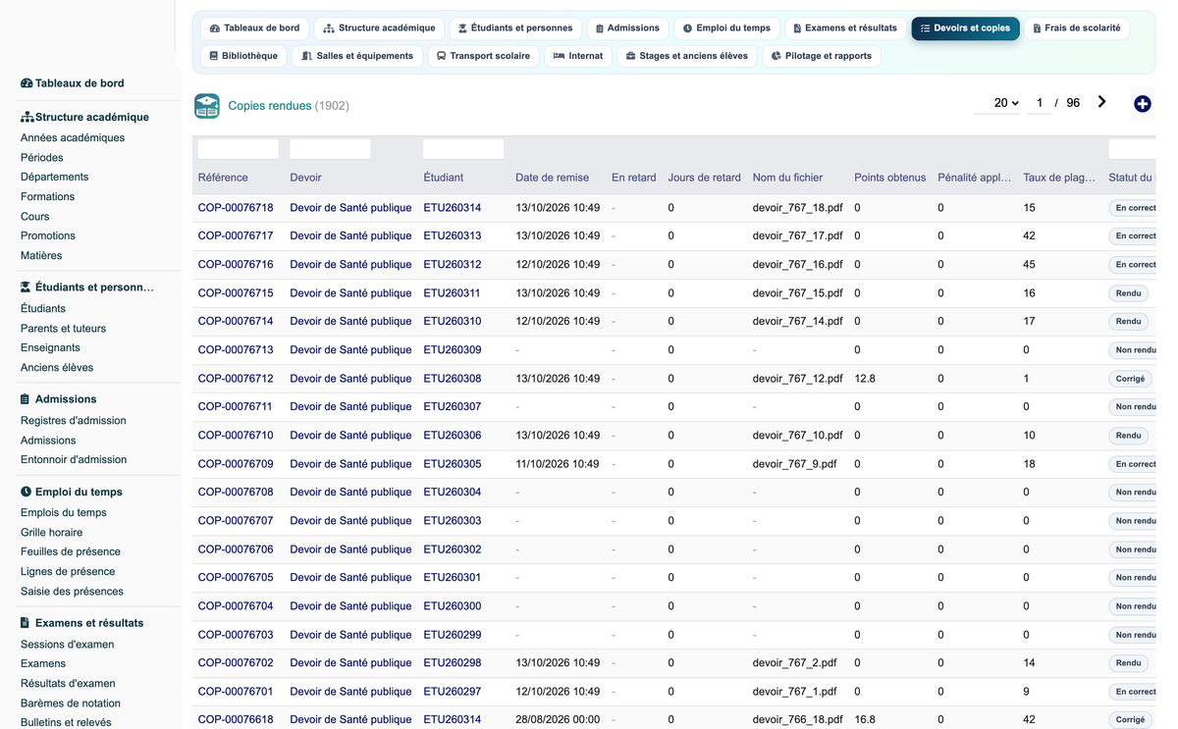Open Pilotage et rapports tab
1178x729 pixels.
822,56
